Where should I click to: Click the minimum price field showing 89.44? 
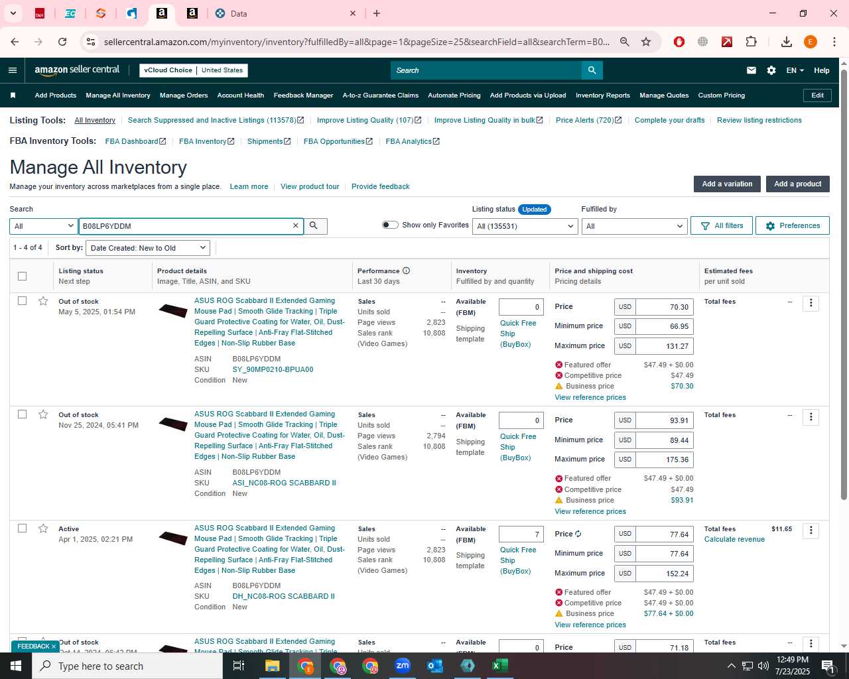[x=664, y=440]
